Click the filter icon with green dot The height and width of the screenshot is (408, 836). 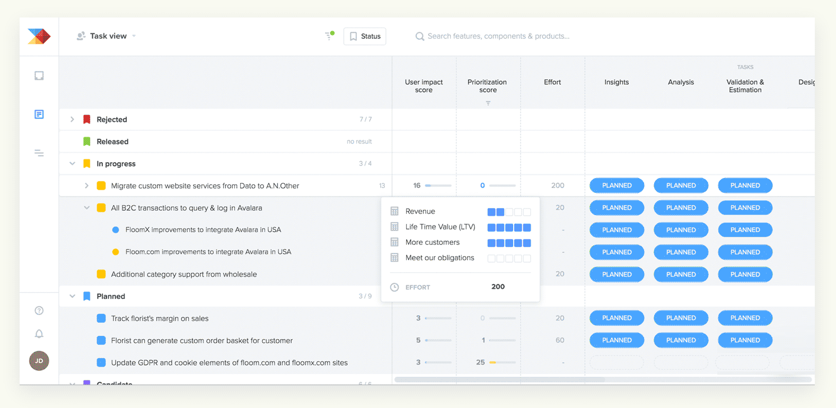[x=329, y=36]
